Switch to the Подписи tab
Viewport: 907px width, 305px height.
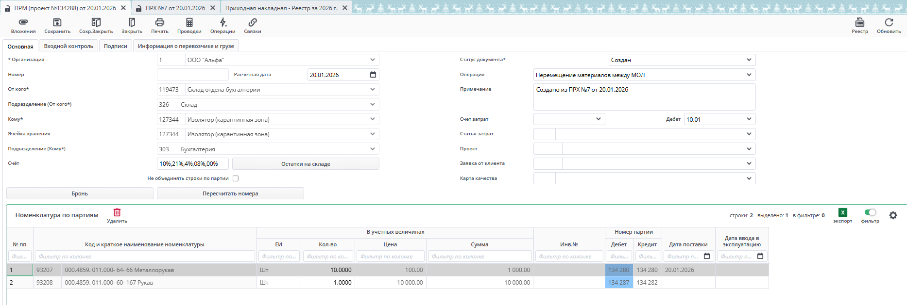coord(115,46)
